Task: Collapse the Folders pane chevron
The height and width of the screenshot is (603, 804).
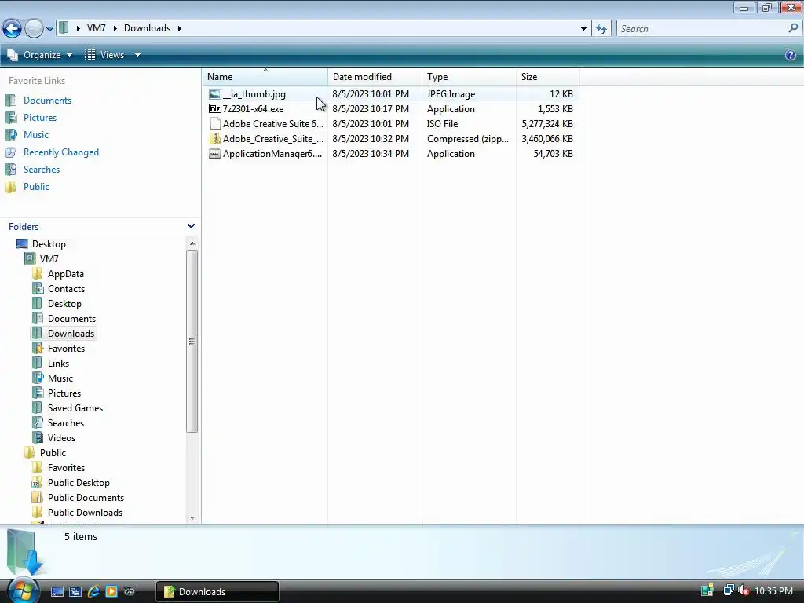Action: 191,226
